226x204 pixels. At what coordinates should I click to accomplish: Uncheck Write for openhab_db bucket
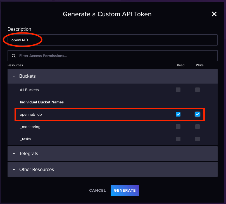pyautogui.click(x=198, y=114)
